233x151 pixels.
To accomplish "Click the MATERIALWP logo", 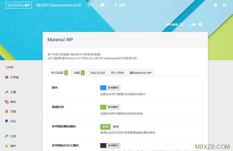I will [x=19, y=5].
